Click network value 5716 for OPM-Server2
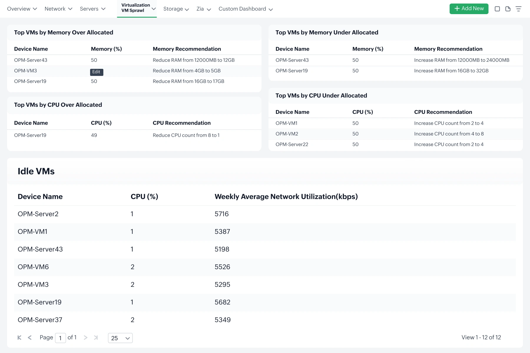The image size is (530, 353). coord(222,214)
